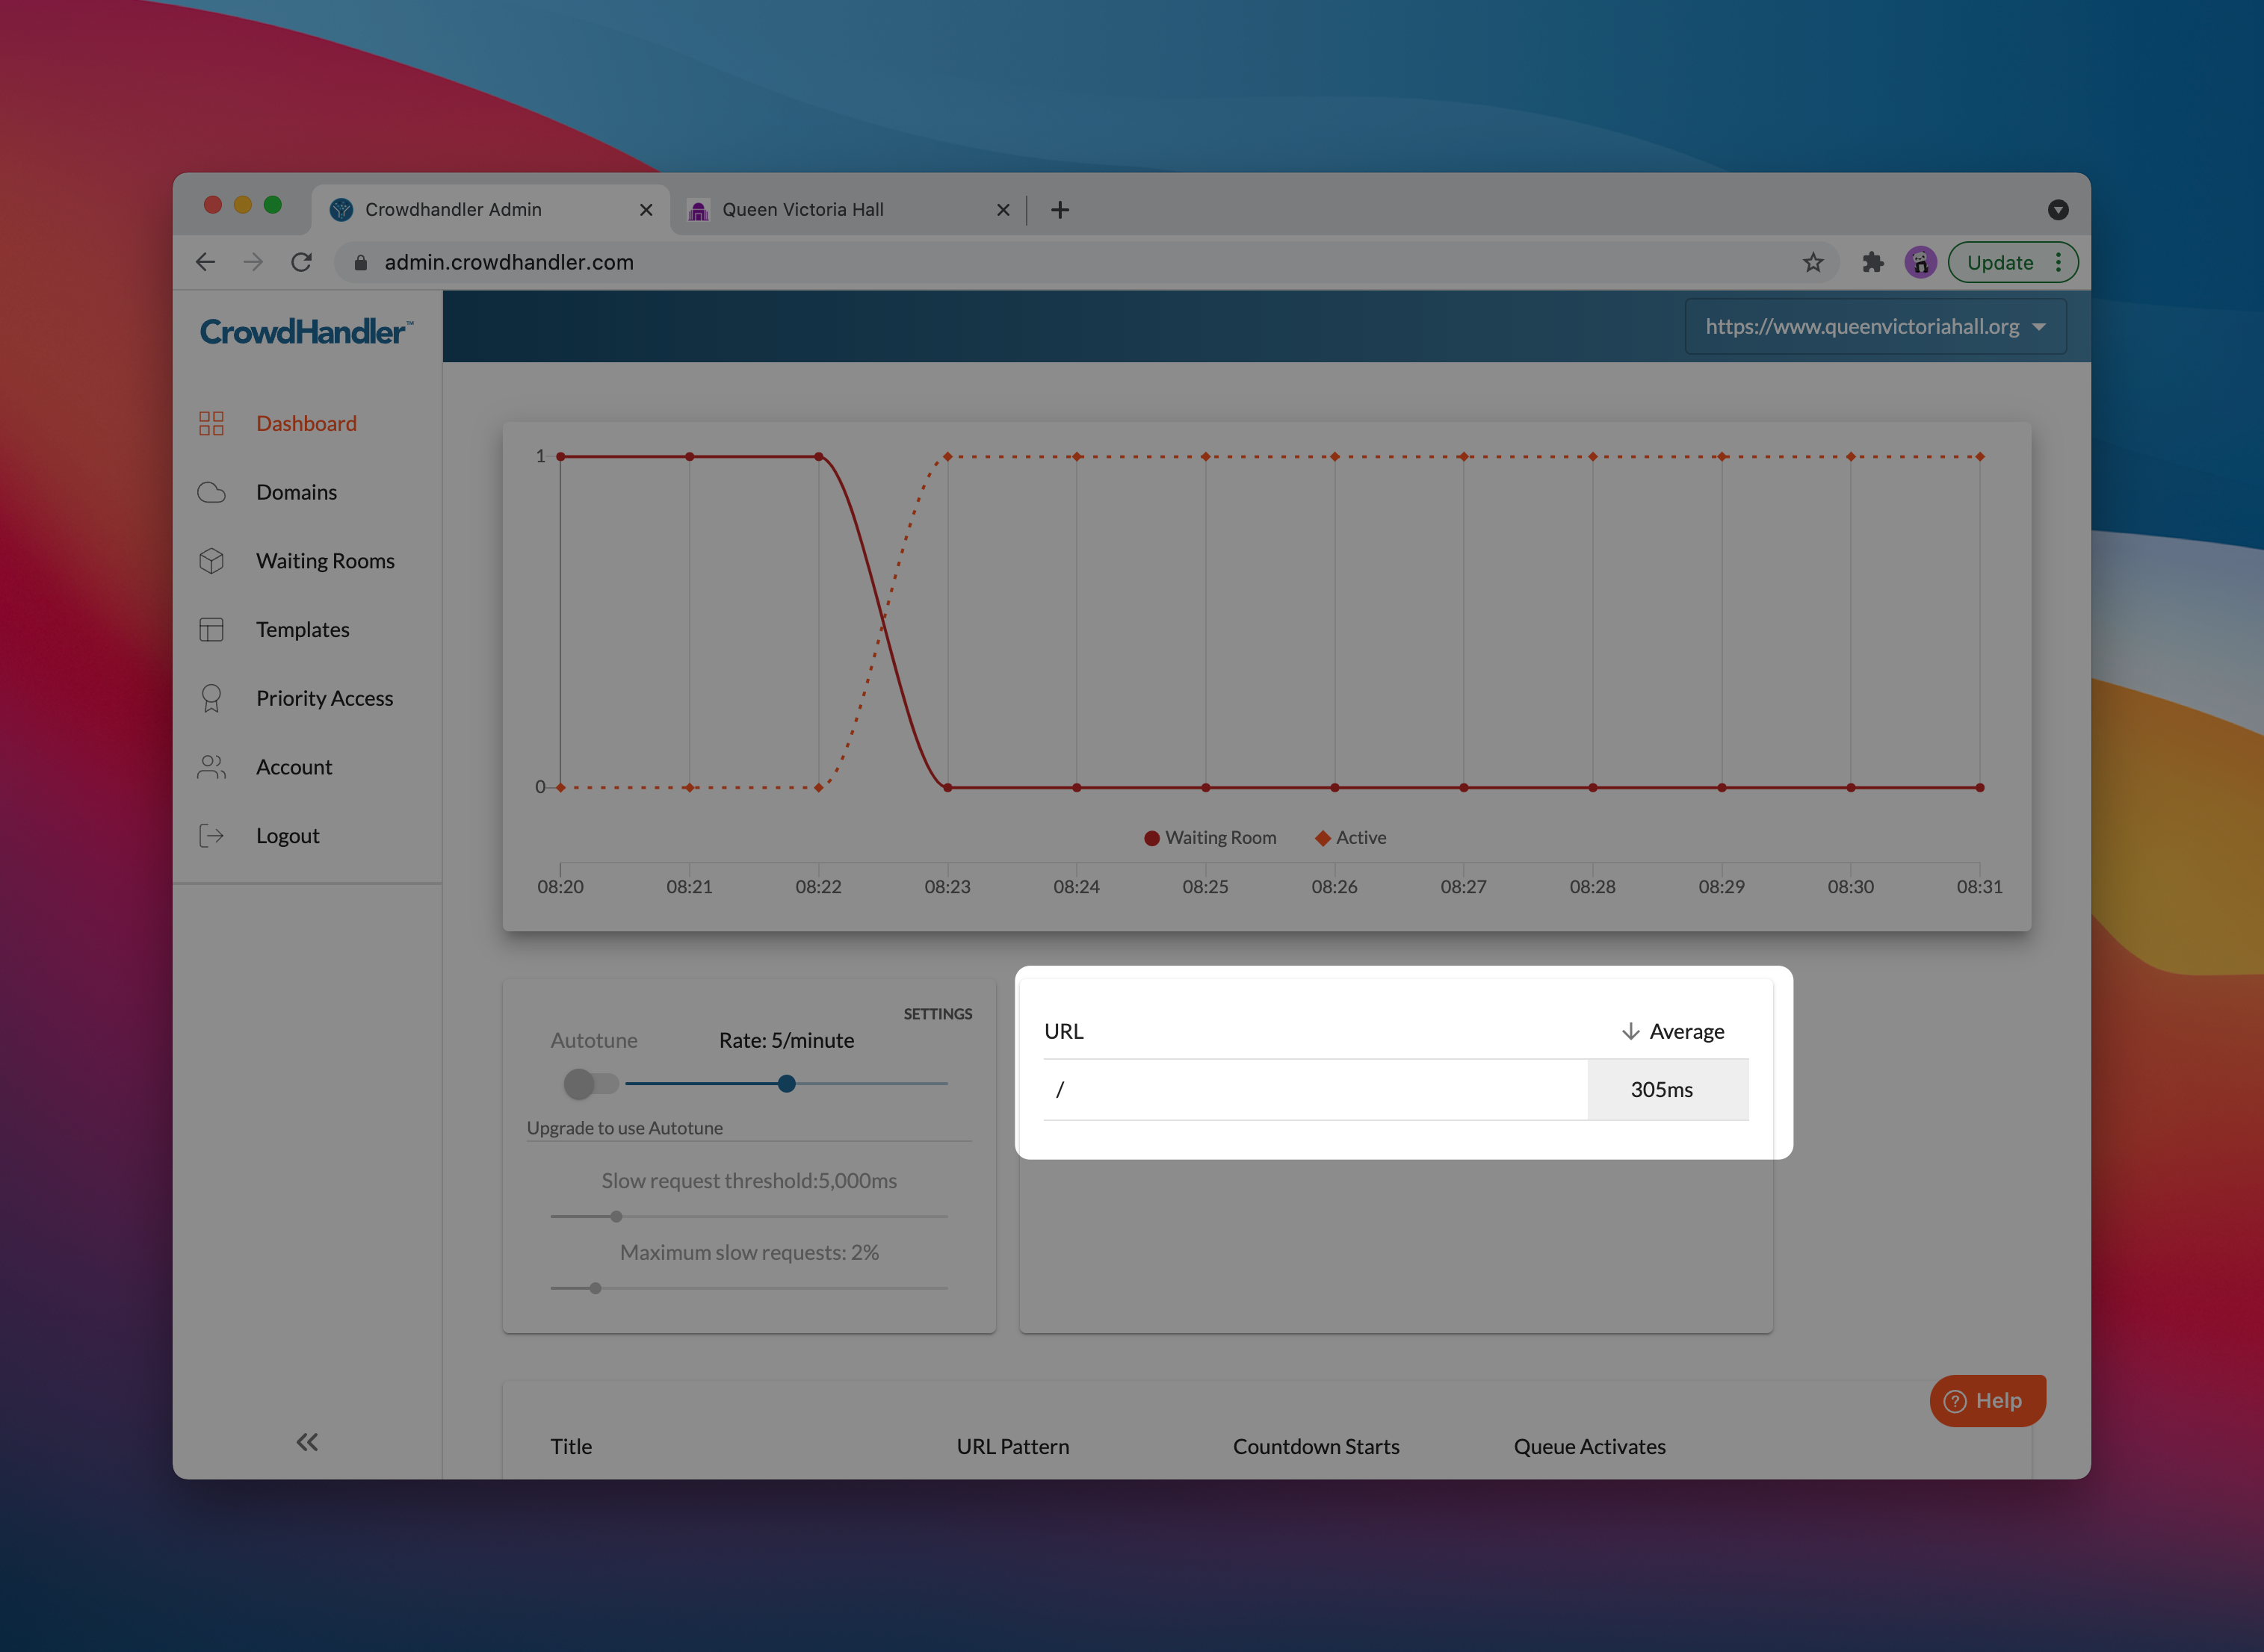Open Templates in the sidebar
Screen dimensions: 2264x1652
pyautogui.click(x=302, y=630)
